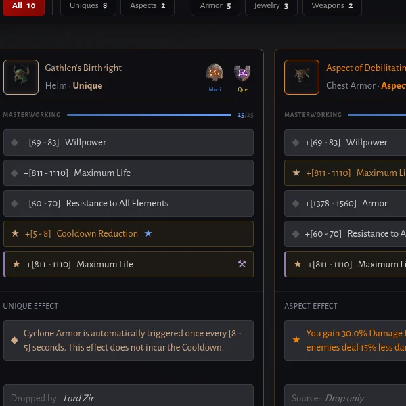Select the Resistance to All Elements affix row
This screenshot has height=406, width=406.
tap(129, 203)
